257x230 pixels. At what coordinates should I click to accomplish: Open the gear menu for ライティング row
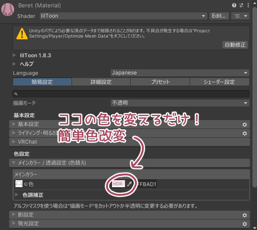point(245,133)
